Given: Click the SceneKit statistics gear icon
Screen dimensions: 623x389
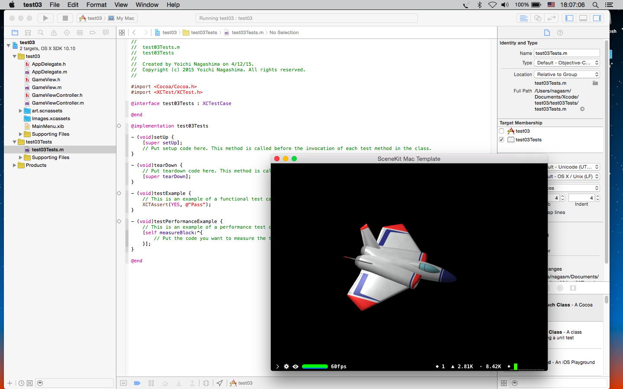Looking at the screenshot, I should click(x=286, y=367).
